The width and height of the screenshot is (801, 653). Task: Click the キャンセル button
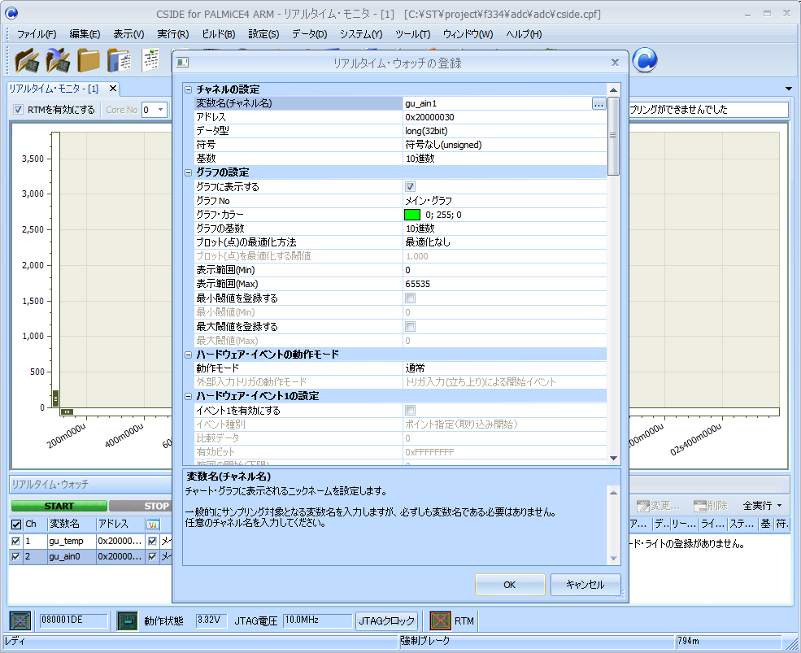coord(586,585)
